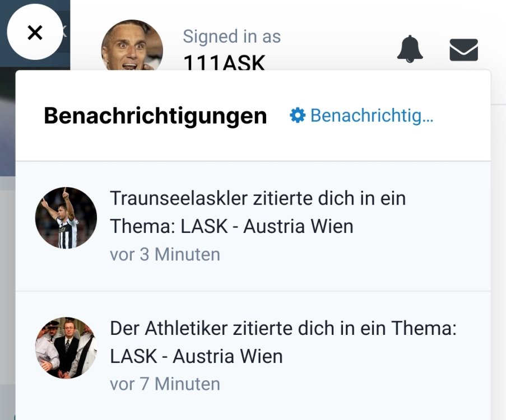Viewport: 506px width, 420px height.
Task: Click the Benachrichtigungen heading
Action: pyautogui.click(x=155, y=116)
